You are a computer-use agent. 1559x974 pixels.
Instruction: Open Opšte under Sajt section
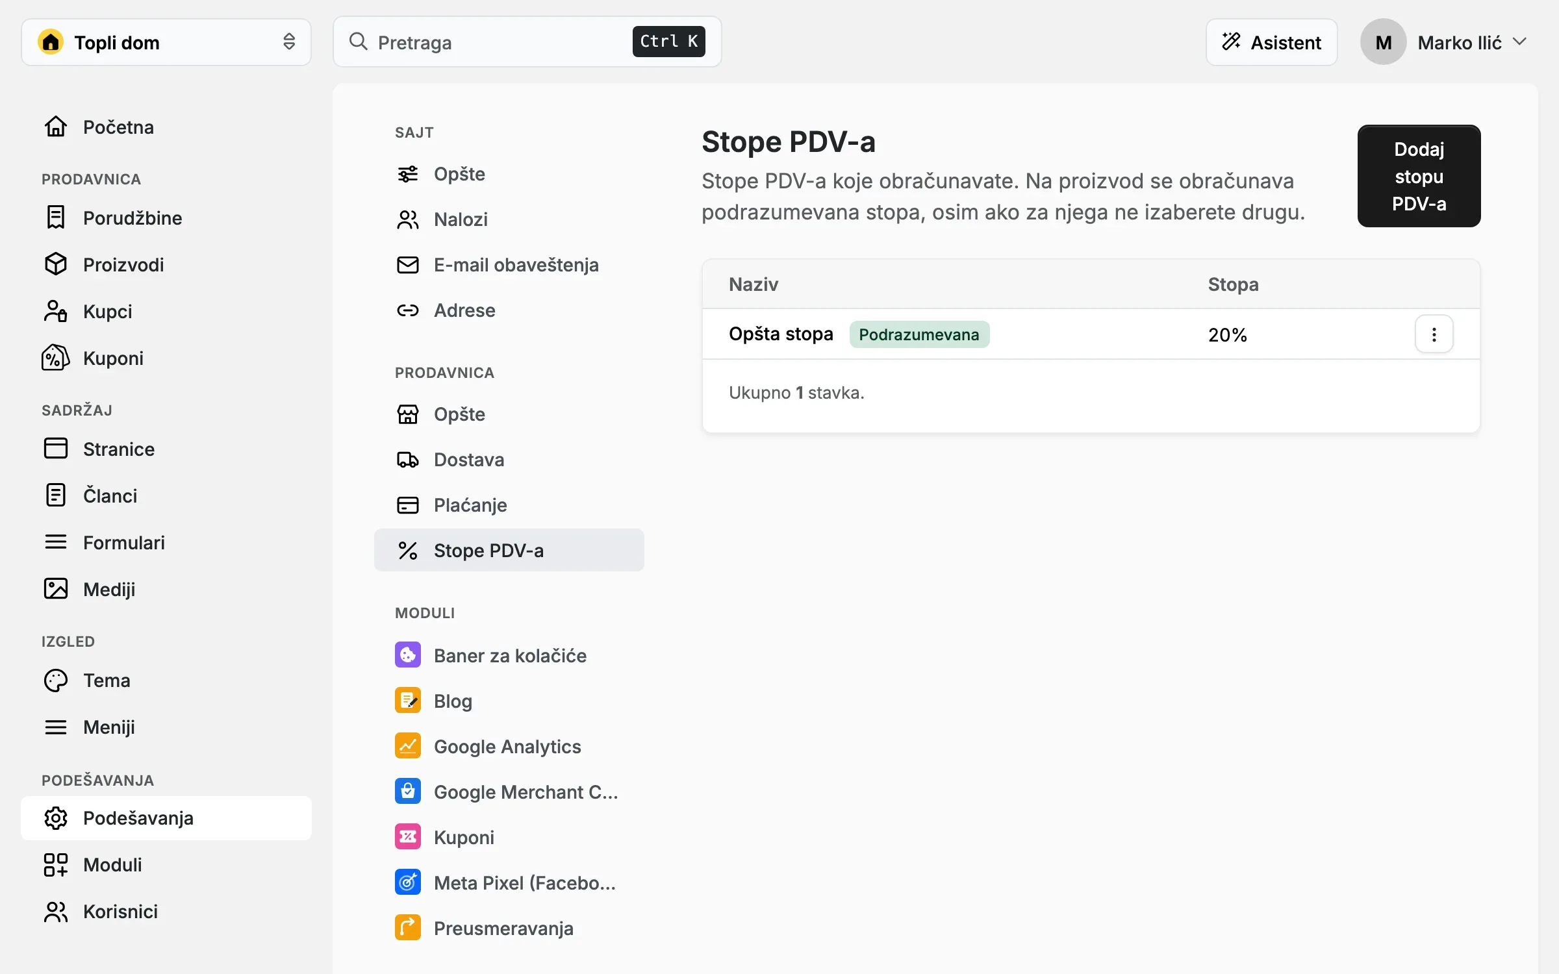click(x=509, y=174)
